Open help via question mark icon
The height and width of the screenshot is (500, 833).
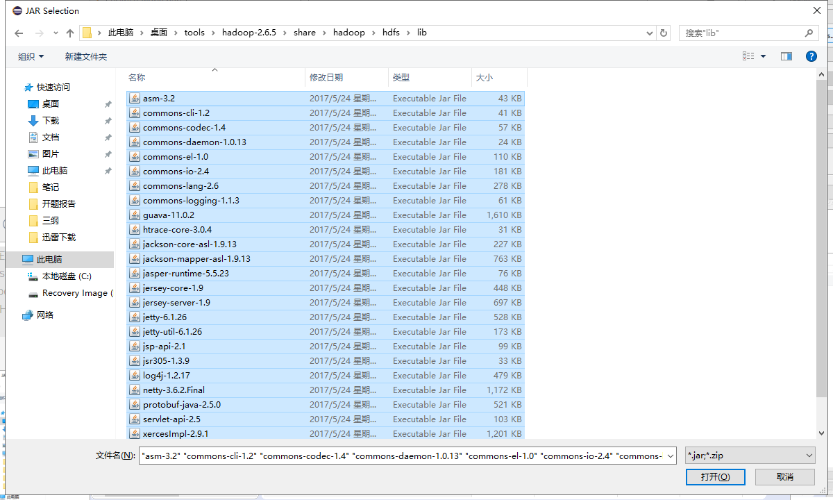click(x=811, y=56)
